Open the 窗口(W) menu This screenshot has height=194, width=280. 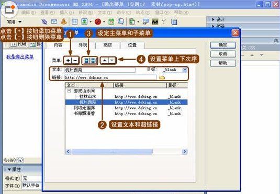click(x=162, y=13)
